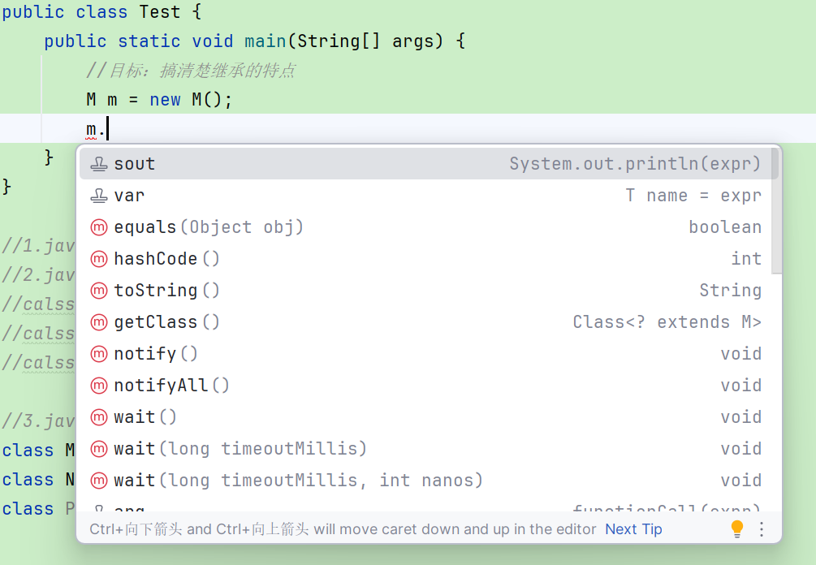Click the '//3.jav' comment line
This screenshot has width=816, height=565.
click(38, 421)
